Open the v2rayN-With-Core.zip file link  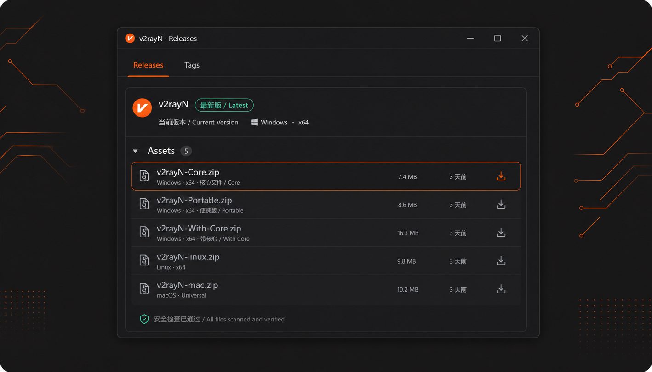(x=199, y=228)
